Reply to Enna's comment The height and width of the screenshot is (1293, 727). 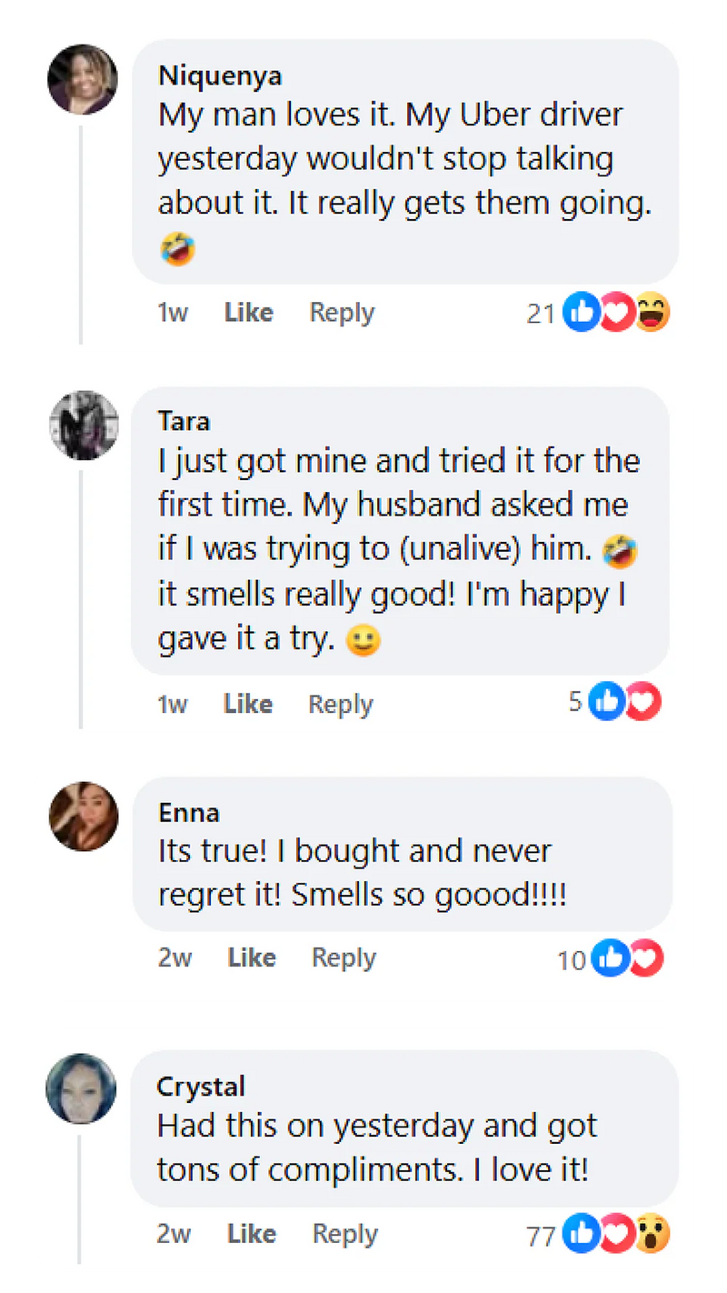[344, 957]
